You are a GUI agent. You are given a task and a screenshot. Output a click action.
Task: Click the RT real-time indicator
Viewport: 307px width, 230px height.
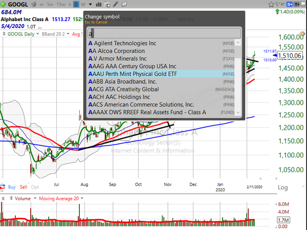click(x=283, y=4)
